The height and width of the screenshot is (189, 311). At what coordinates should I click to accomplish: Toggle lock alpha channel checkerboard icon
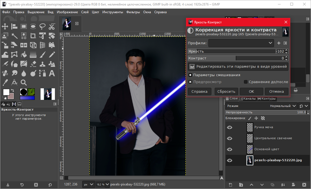pos(263,118)
